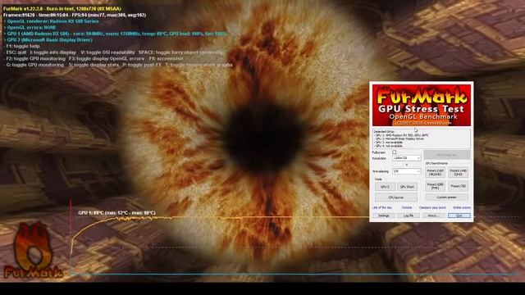This screenshot has width=525, height=295.
Task: Launch GPU Shark tool
Action: tap(407, 187)
